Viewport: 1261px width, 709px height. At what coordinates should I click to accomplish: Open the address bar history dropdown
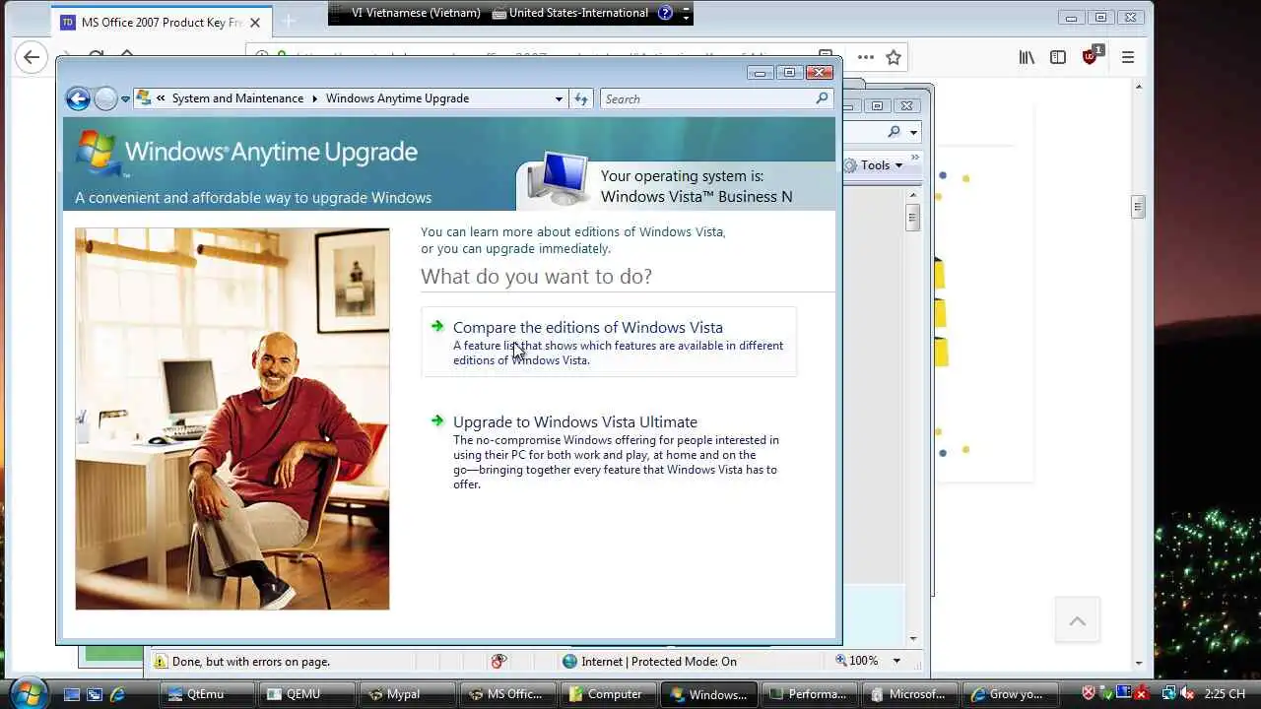[559, 98]
